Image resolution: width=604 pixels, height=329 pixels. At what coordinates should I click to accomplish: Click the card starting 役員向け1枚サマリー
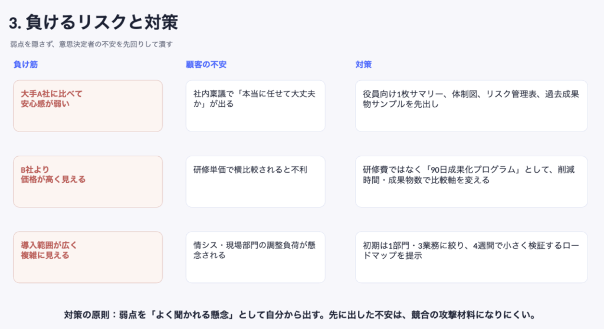(x=471, y=106)
